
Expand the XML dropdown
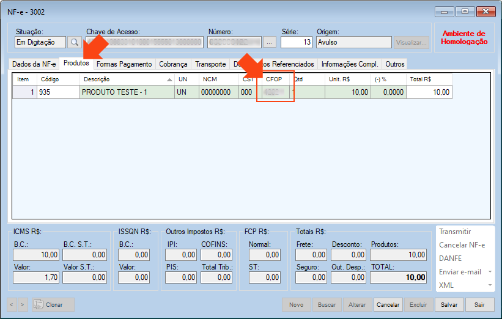point(489,285)
